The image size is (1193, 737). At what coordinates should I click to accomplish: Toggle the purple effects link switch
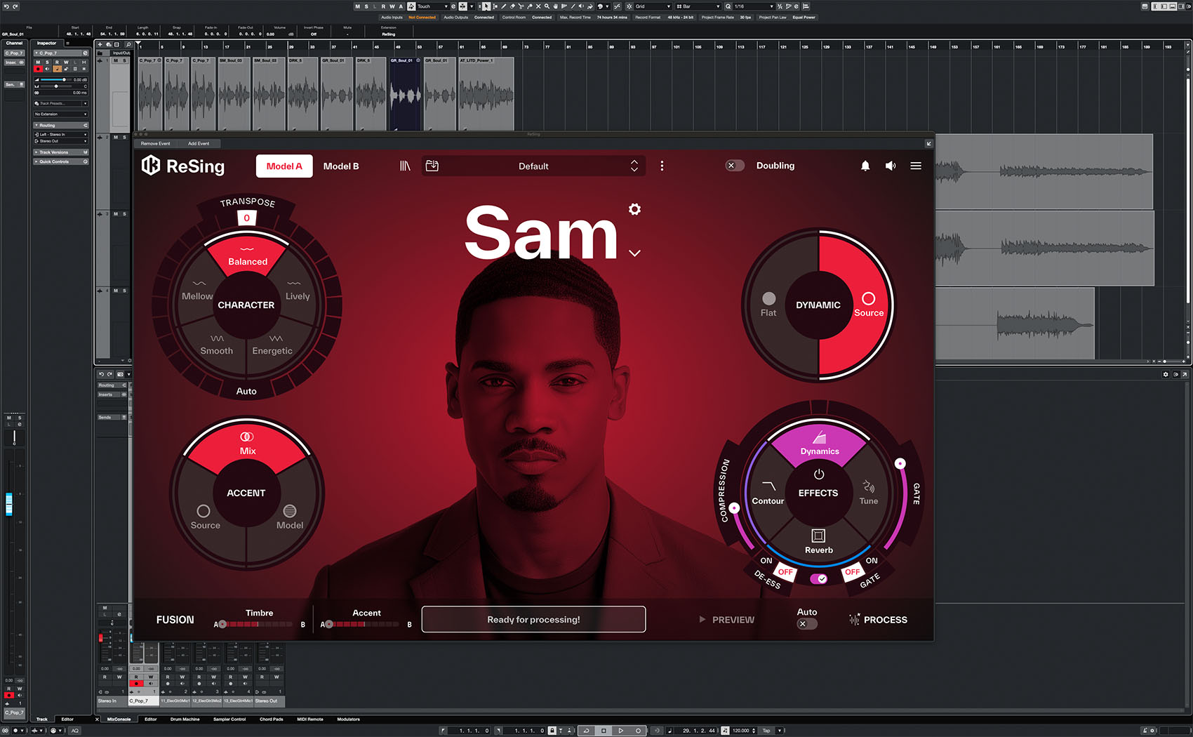coord(818,578)
